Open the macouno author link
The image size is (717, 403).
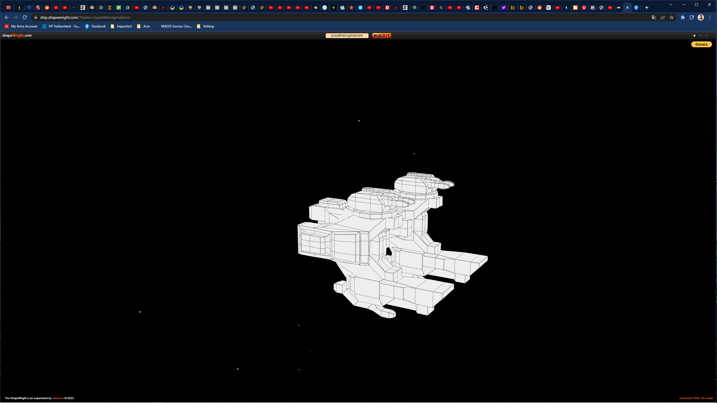click(x=58, y=398)
